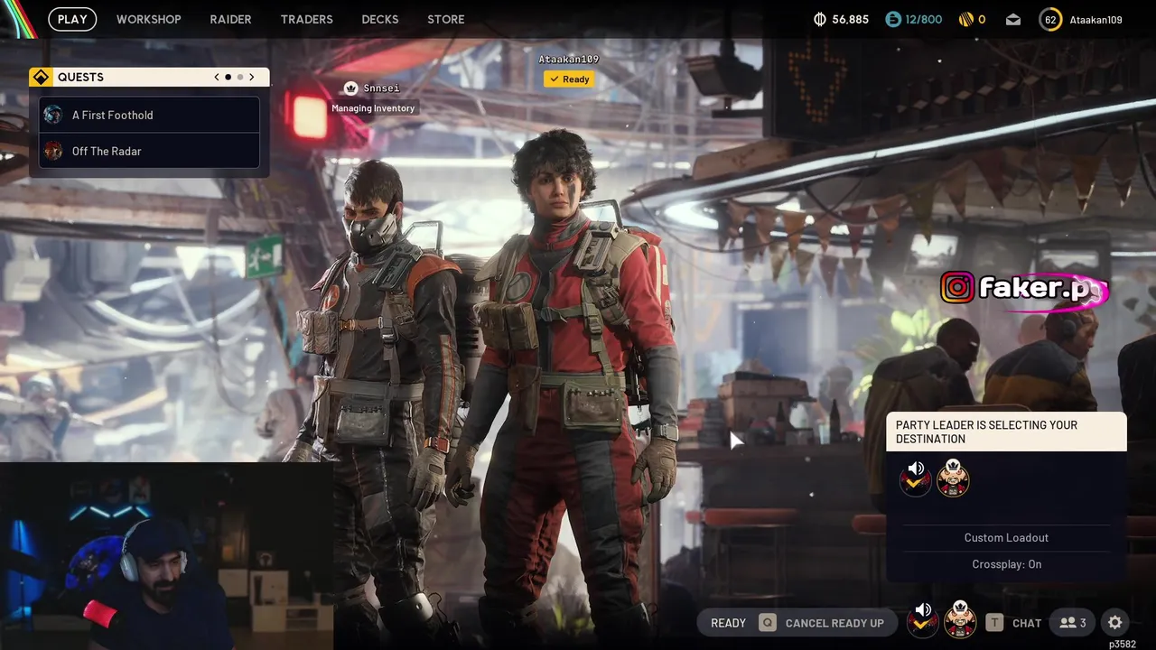The width and height of the screenshot is (1156, 650).
Task: Open the DECKS tab
Action: [380, 19]
